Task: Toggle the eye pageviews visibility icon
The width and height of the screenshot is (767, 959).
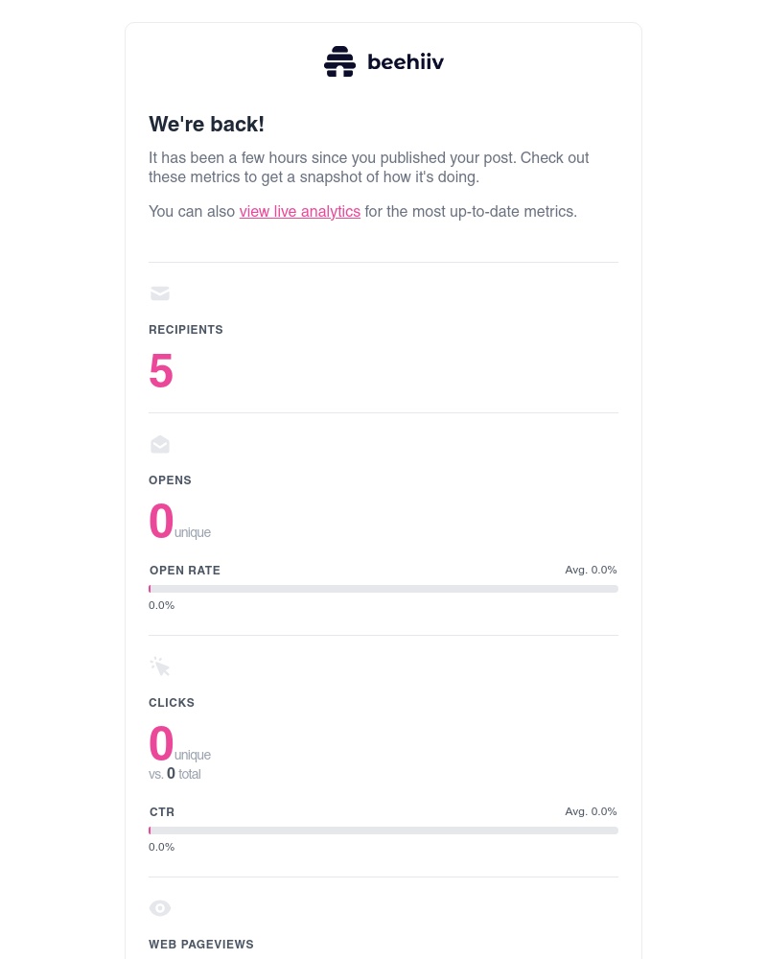Action: (x=160, y=907)
